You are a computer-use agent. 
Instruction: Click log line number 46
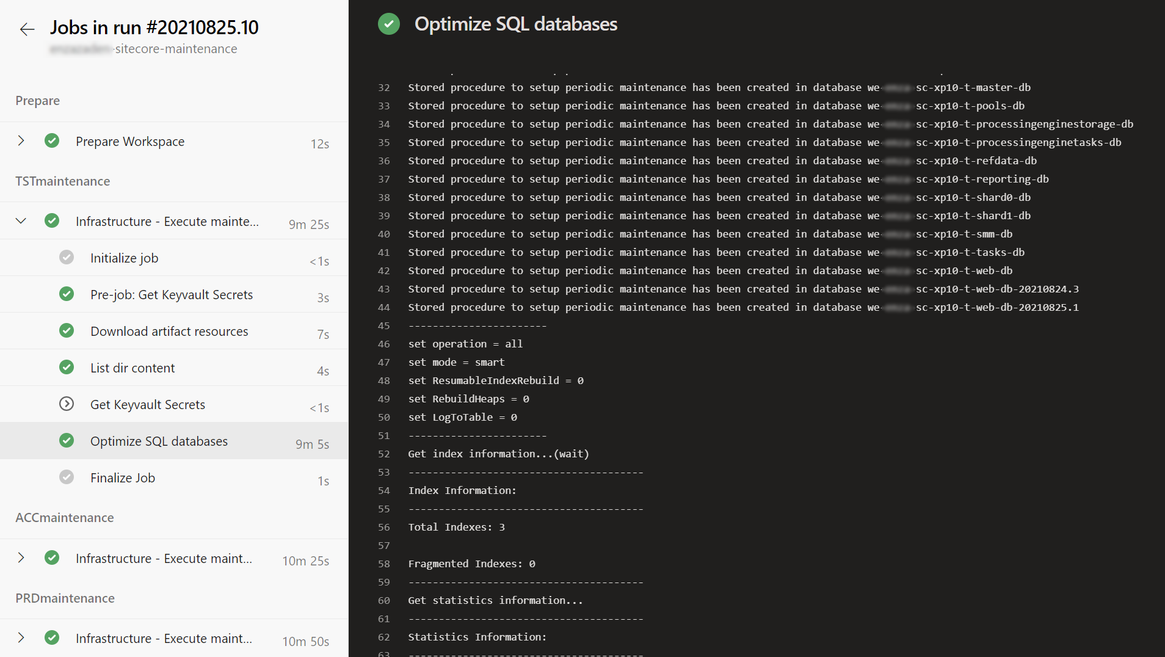click(x=383, y=344)
